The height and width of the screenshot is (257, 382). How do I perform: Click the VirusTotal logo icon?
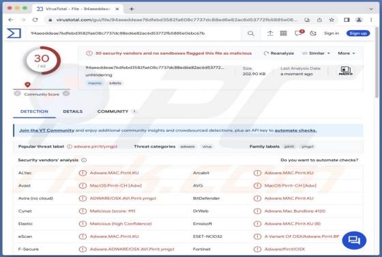[14, 33]
